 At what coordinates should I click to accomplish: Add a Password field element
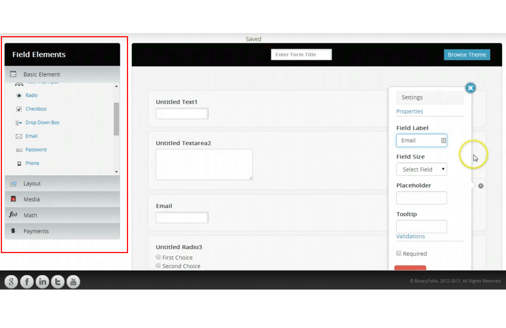(36, 150)
